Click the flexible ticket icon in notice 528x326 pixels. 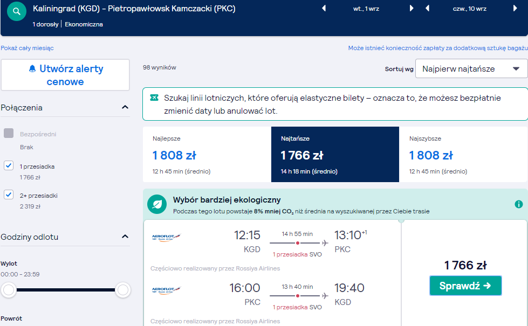(x=154, y=98)
